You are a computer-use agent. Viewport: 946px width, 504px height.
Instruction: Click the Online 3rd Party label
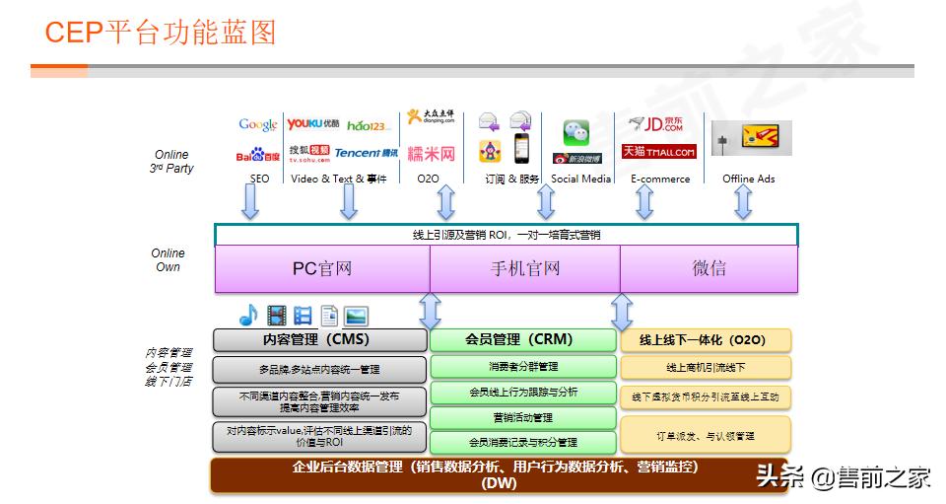171,161
